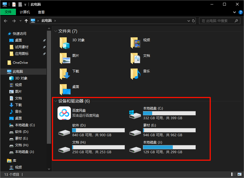Expand the recent locations dropdown
The image size is (244, 178).
click(20, 21)
